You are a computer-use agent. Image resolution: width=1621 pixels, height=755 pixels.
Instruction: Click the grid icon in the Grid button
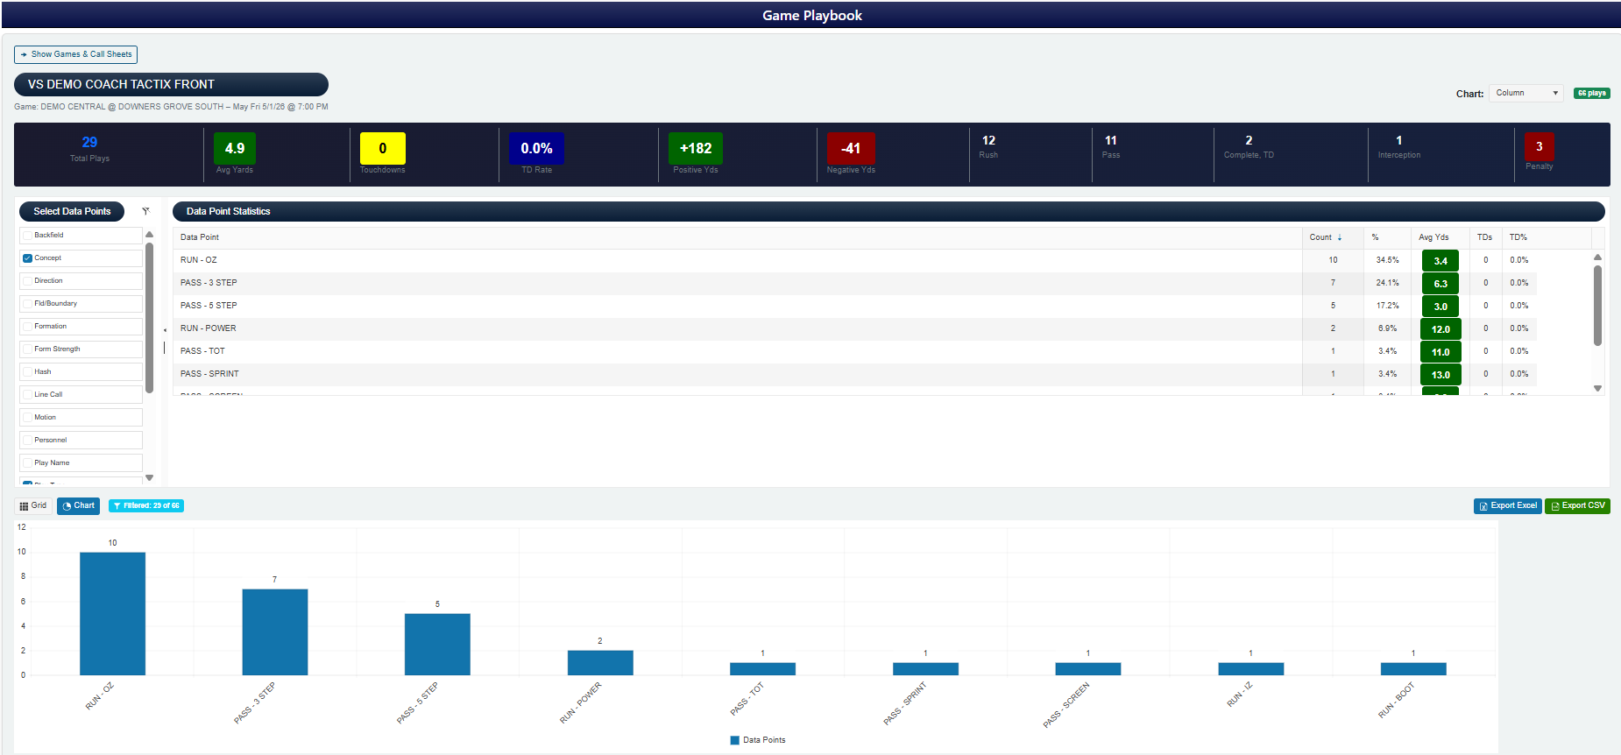[25, 506]
